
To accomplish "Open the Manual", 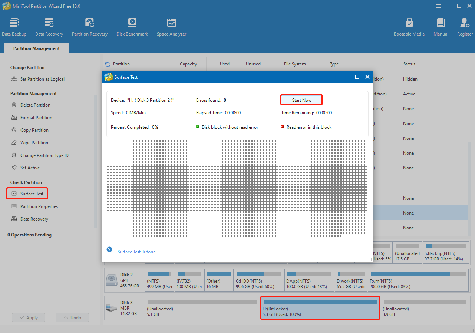I will (x=441, y=26).
